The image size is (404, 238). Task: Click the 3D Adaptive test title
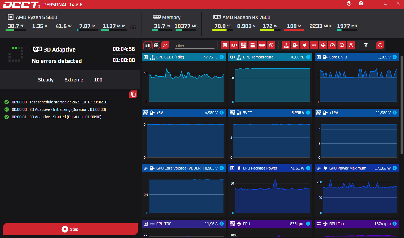click(60, 50)
